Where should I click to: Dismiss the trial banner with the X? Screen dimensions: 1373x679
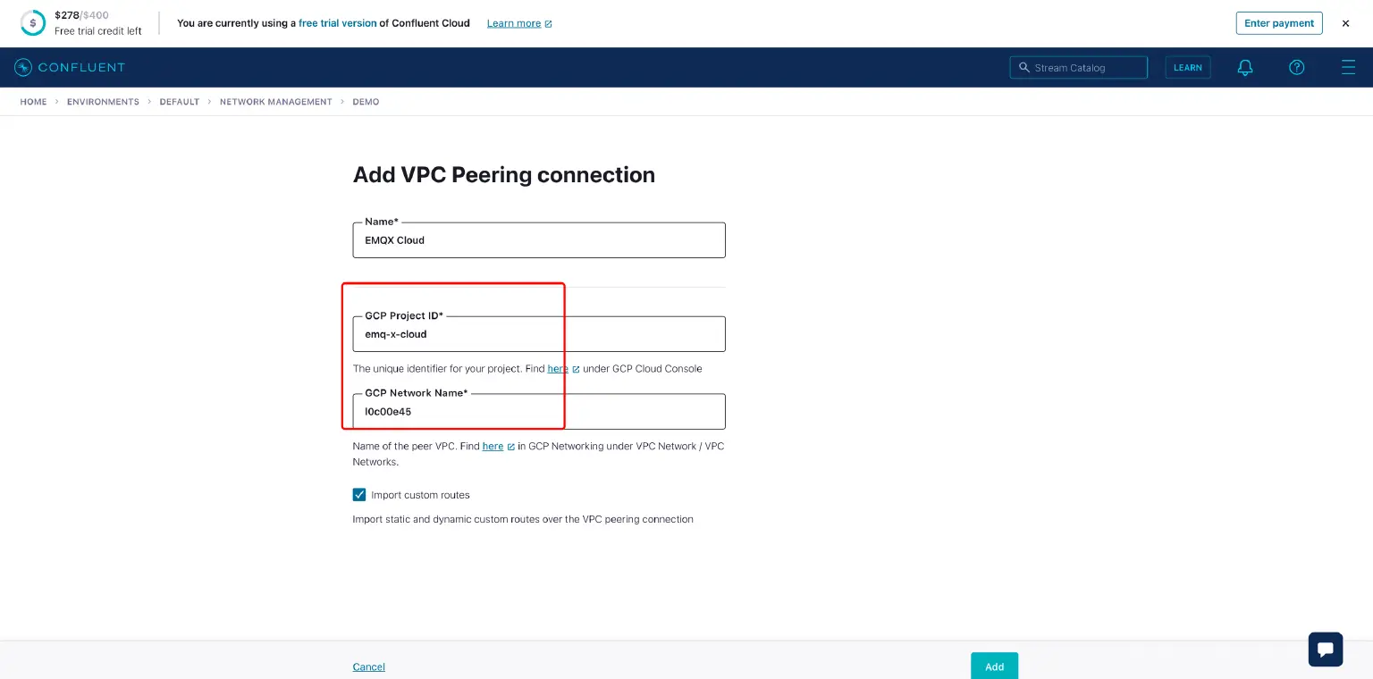coord(1345,23)
